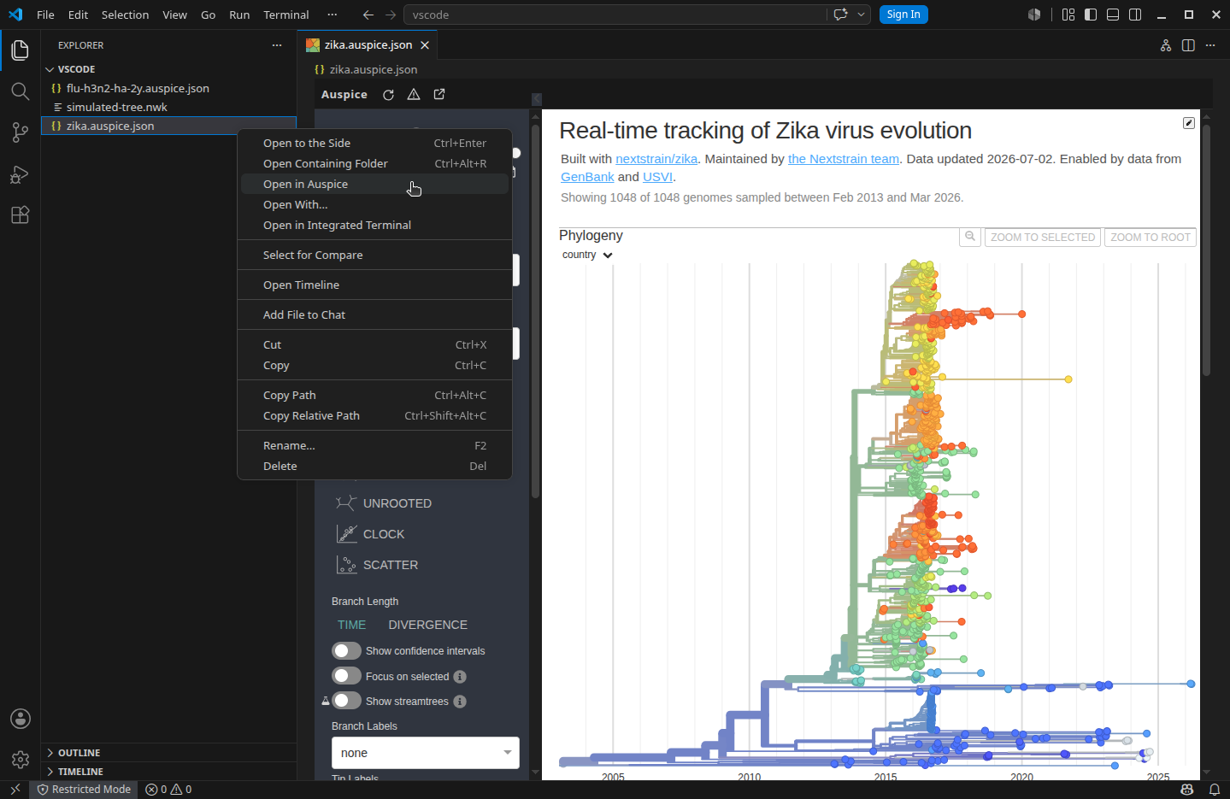Viewport: 1230px width, 799px height.
Task: Open the Source Control view
Action: tap(20, 132)
